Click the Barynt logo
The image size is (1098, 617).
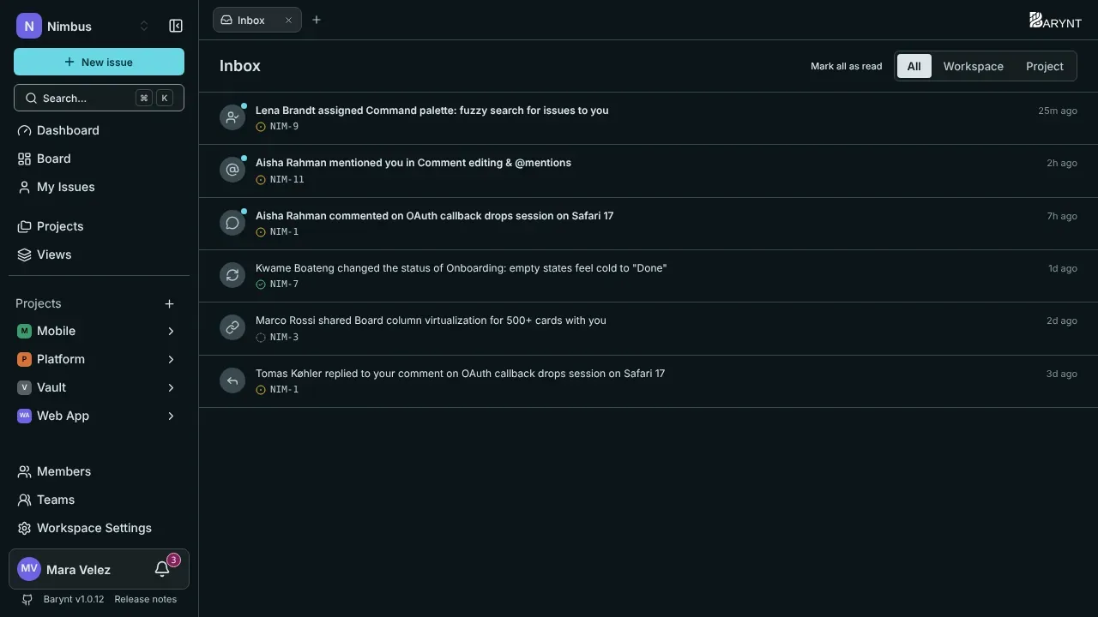click(x=1055, y=21)
